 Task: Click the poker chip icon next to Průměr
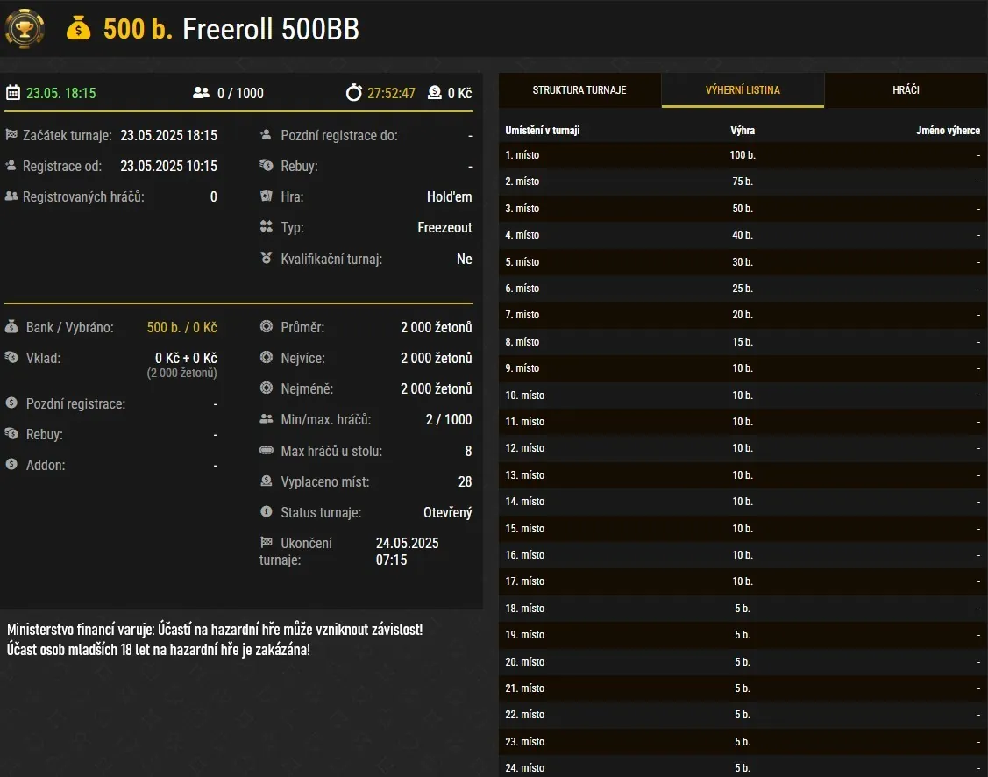coord(266,326)
